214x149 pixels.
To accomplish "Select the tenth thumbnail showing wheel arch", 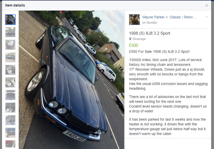I will tap(10, 133).
